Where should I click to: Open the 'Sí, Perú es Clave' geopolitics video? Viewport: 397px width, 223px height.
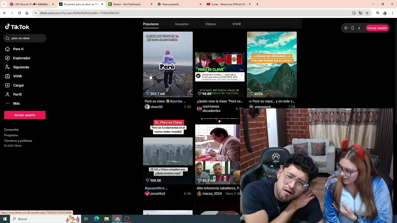pyautogui.click(x=168, y=151)
